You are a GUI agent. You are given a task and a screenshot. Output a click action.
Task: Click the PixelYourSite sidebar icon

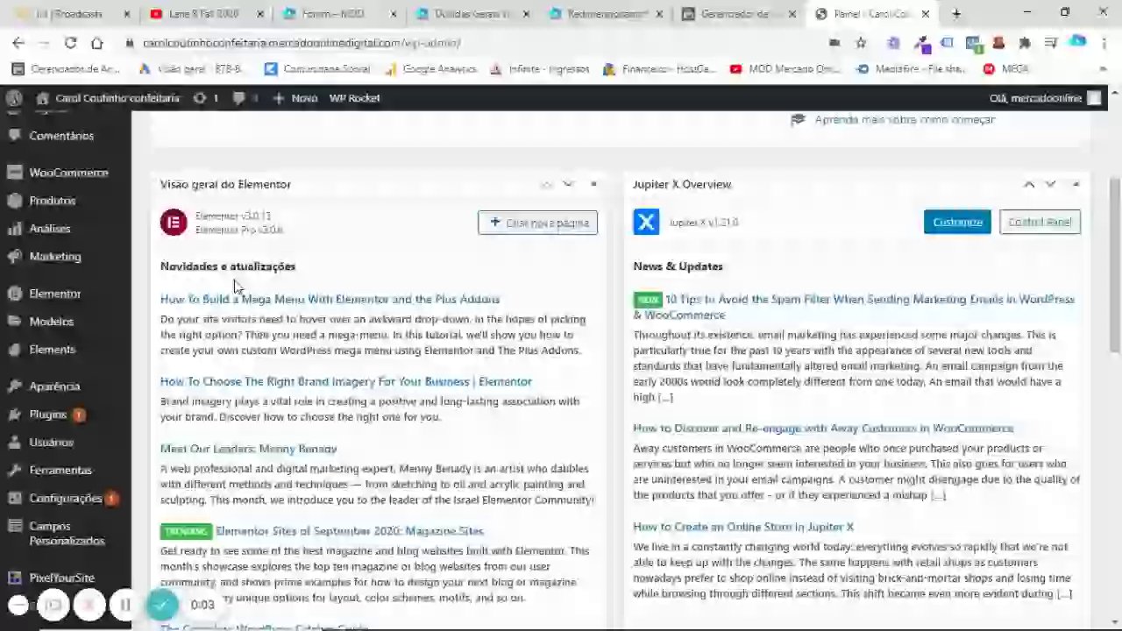pos(14,578)
